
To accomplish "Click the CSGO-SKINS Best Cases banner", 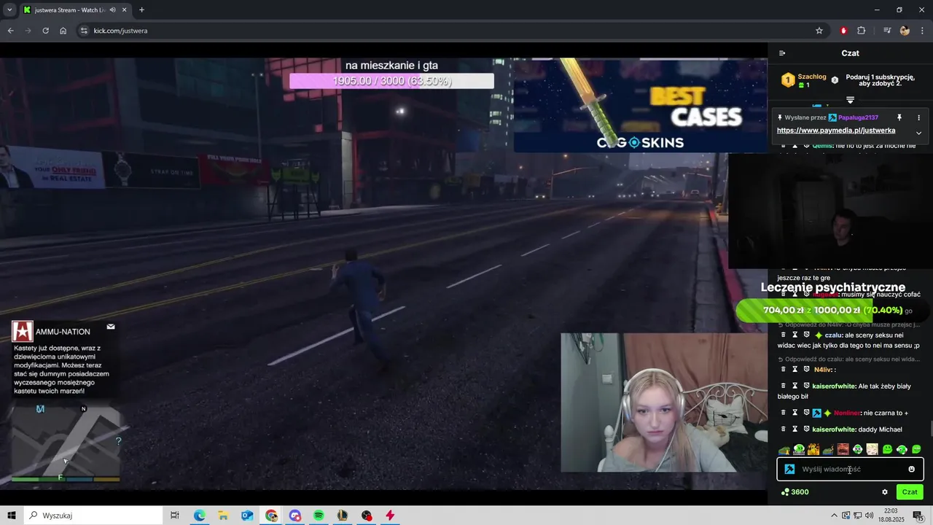I will pyautogui.click(x=639, y=105).
